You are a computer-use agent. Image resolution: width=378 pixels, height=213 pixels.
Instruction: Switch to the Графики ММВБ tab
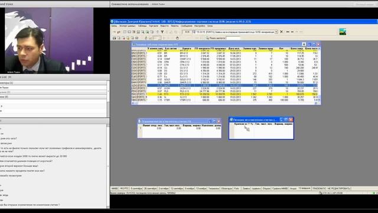280,188
